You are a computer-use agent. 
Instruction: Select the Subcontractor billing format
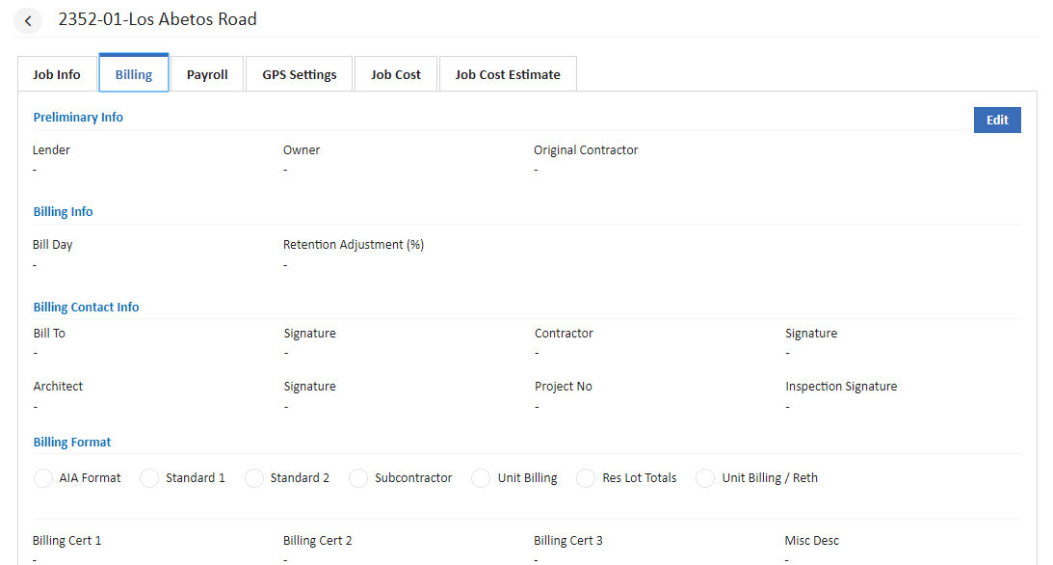point(358,477)
